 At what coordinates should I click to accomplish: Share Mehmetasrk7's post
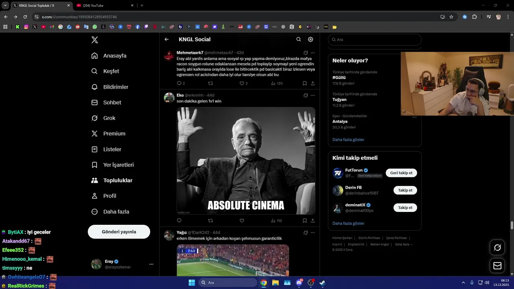pyautogui.click(x=313, y=83)
